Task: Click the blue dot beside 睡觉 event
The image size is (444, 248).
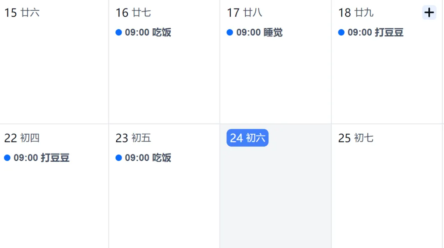Action: point(230,32)
